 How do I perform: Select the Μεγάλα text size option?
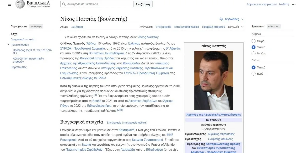pos(253,53)
